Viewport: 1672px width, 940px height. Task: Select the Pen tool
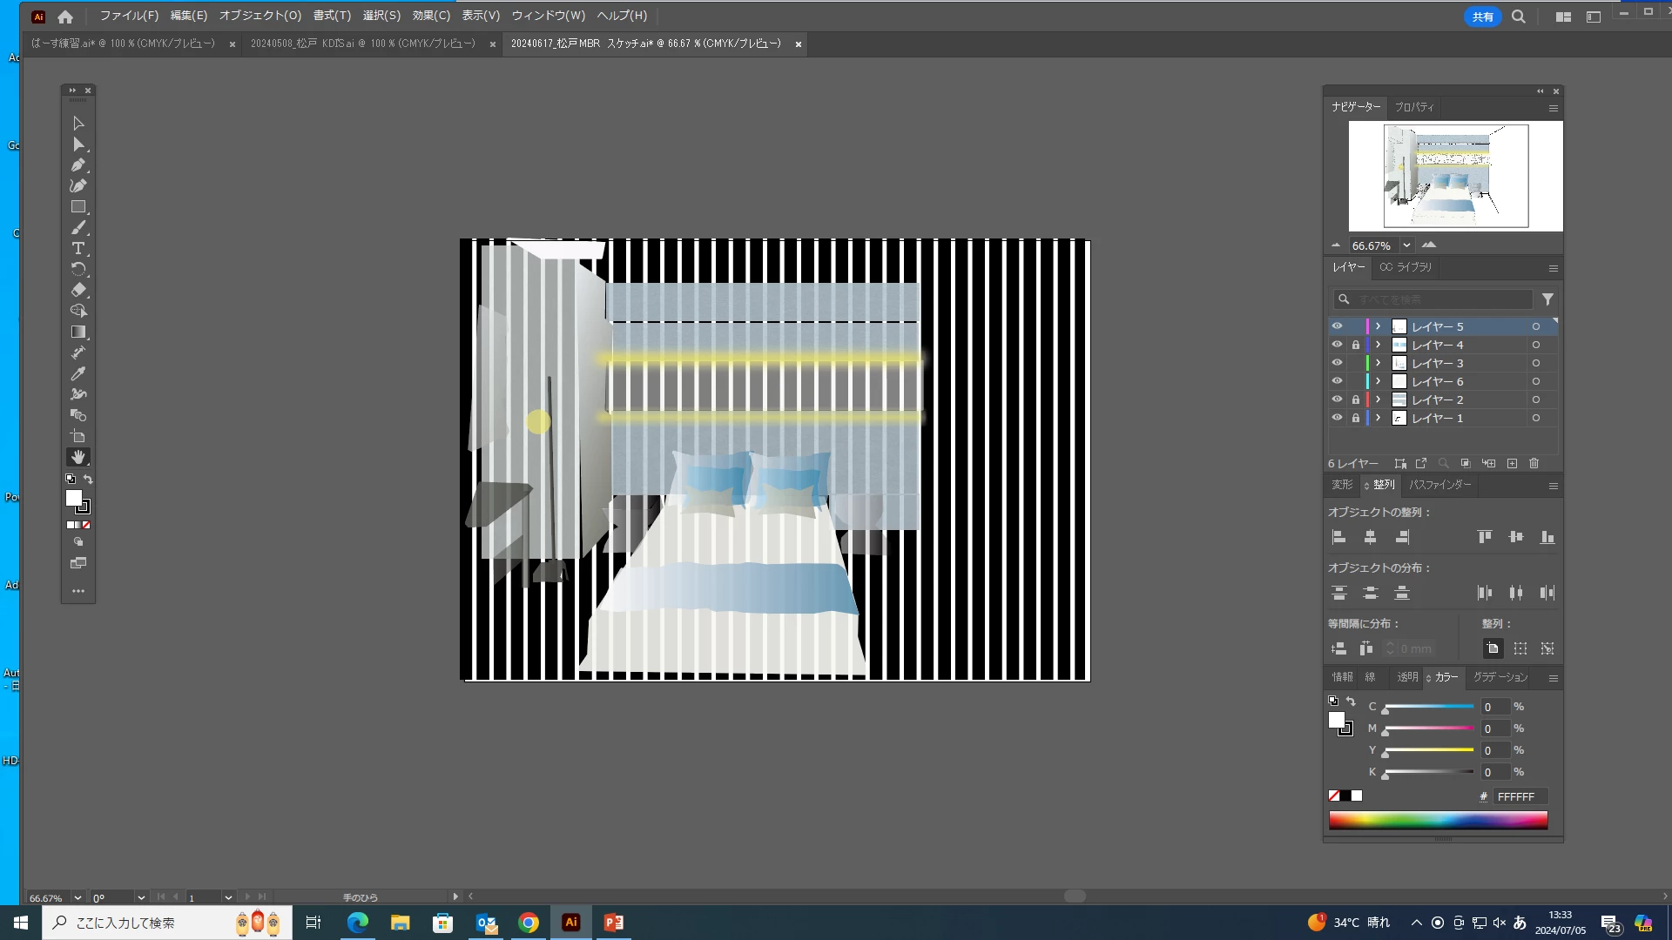pos(78,164)
